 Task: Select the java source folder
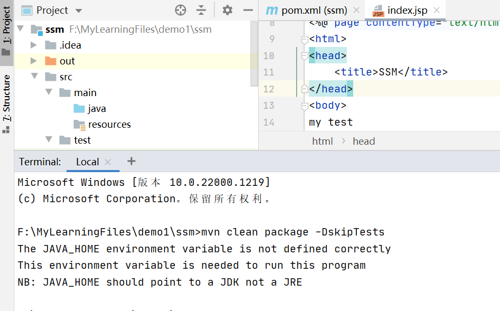[x=90, y=108]
